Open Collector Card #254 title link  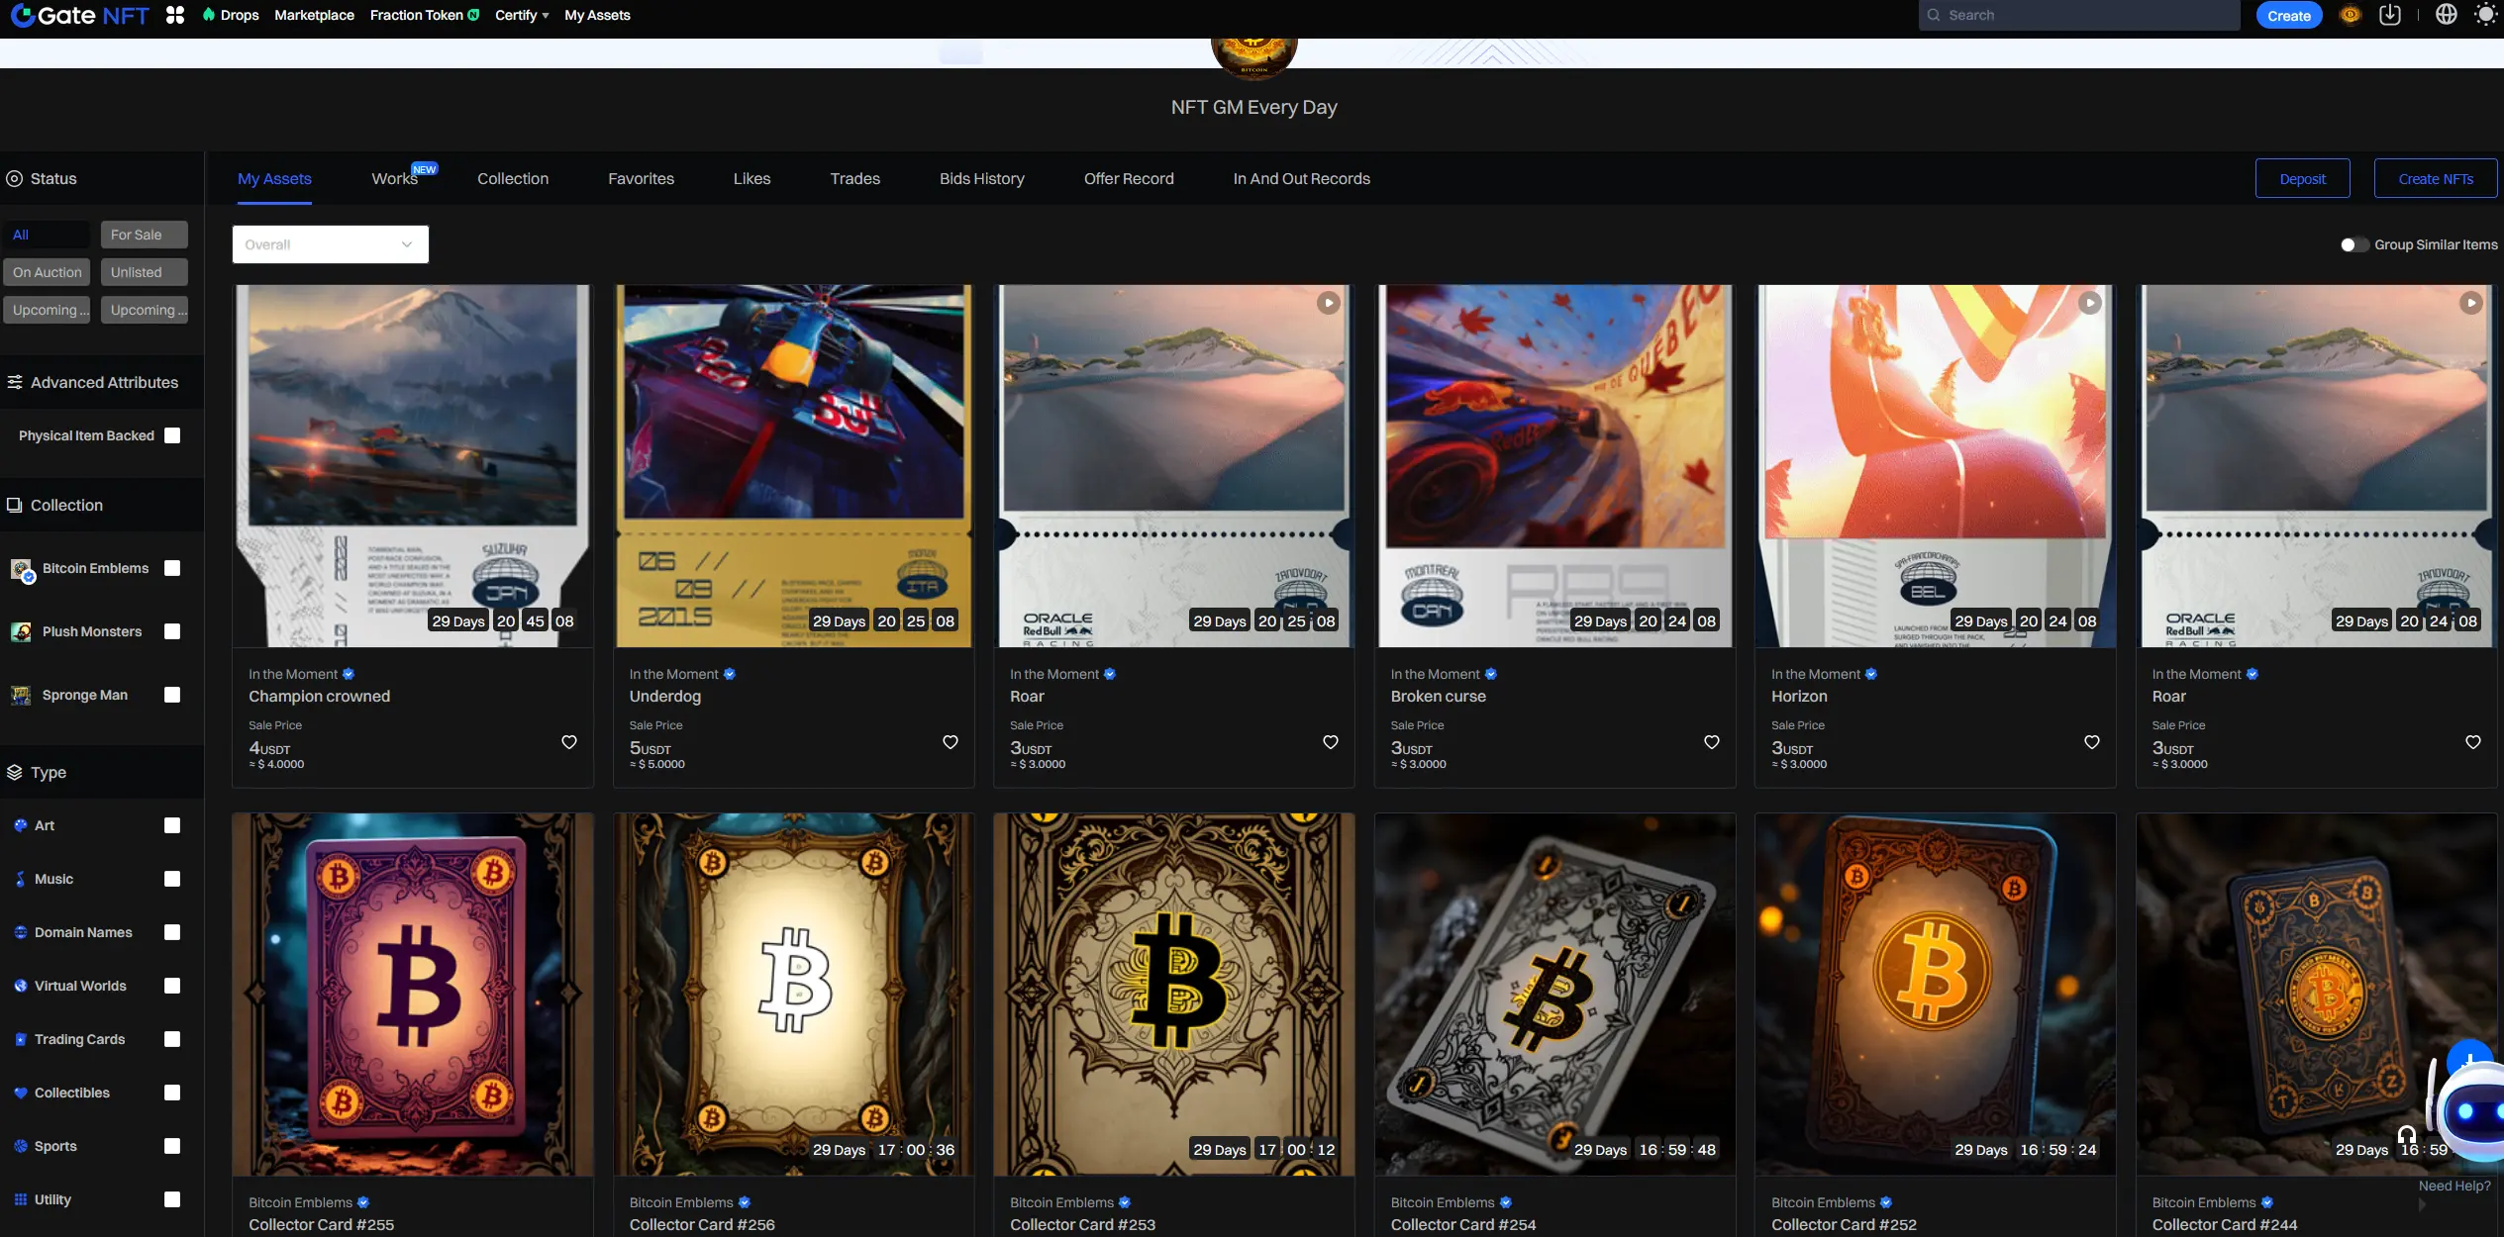pyautogui.click(x=1463, y=1225)
